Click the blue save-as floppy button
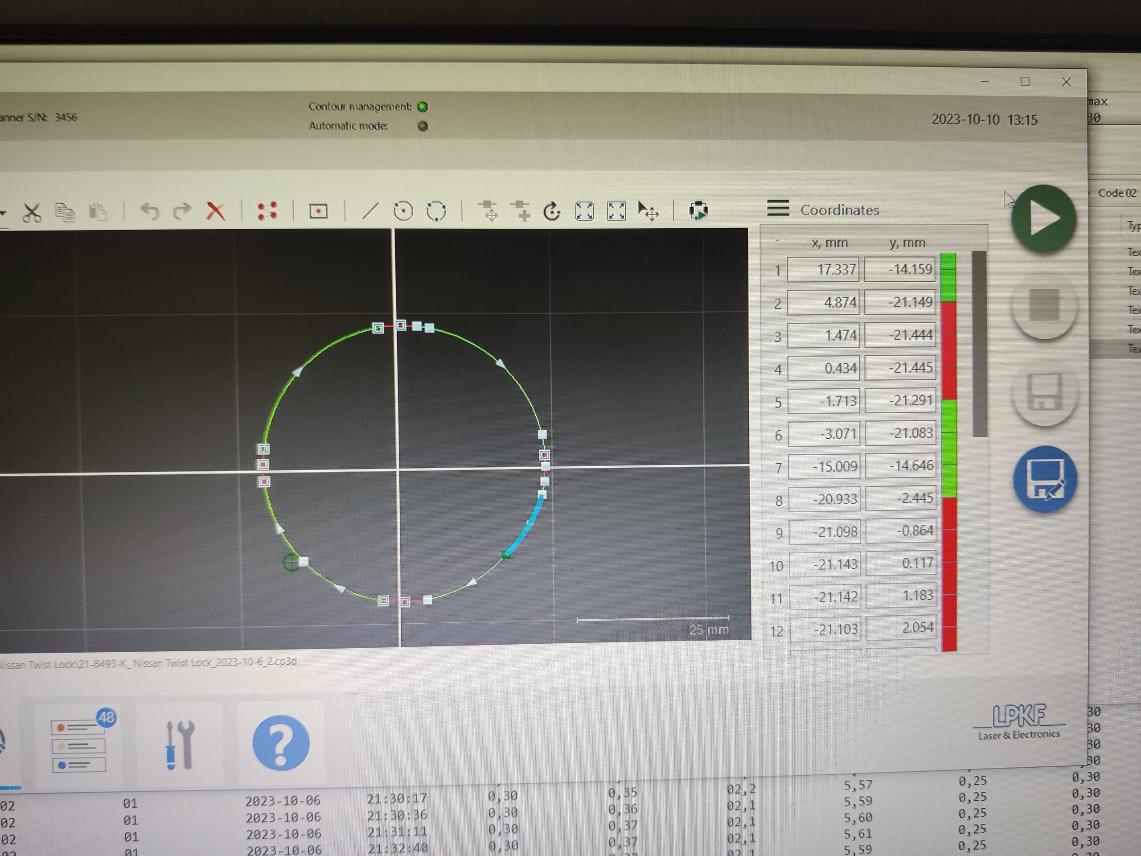The image size is (1141, 856). 1045,479
